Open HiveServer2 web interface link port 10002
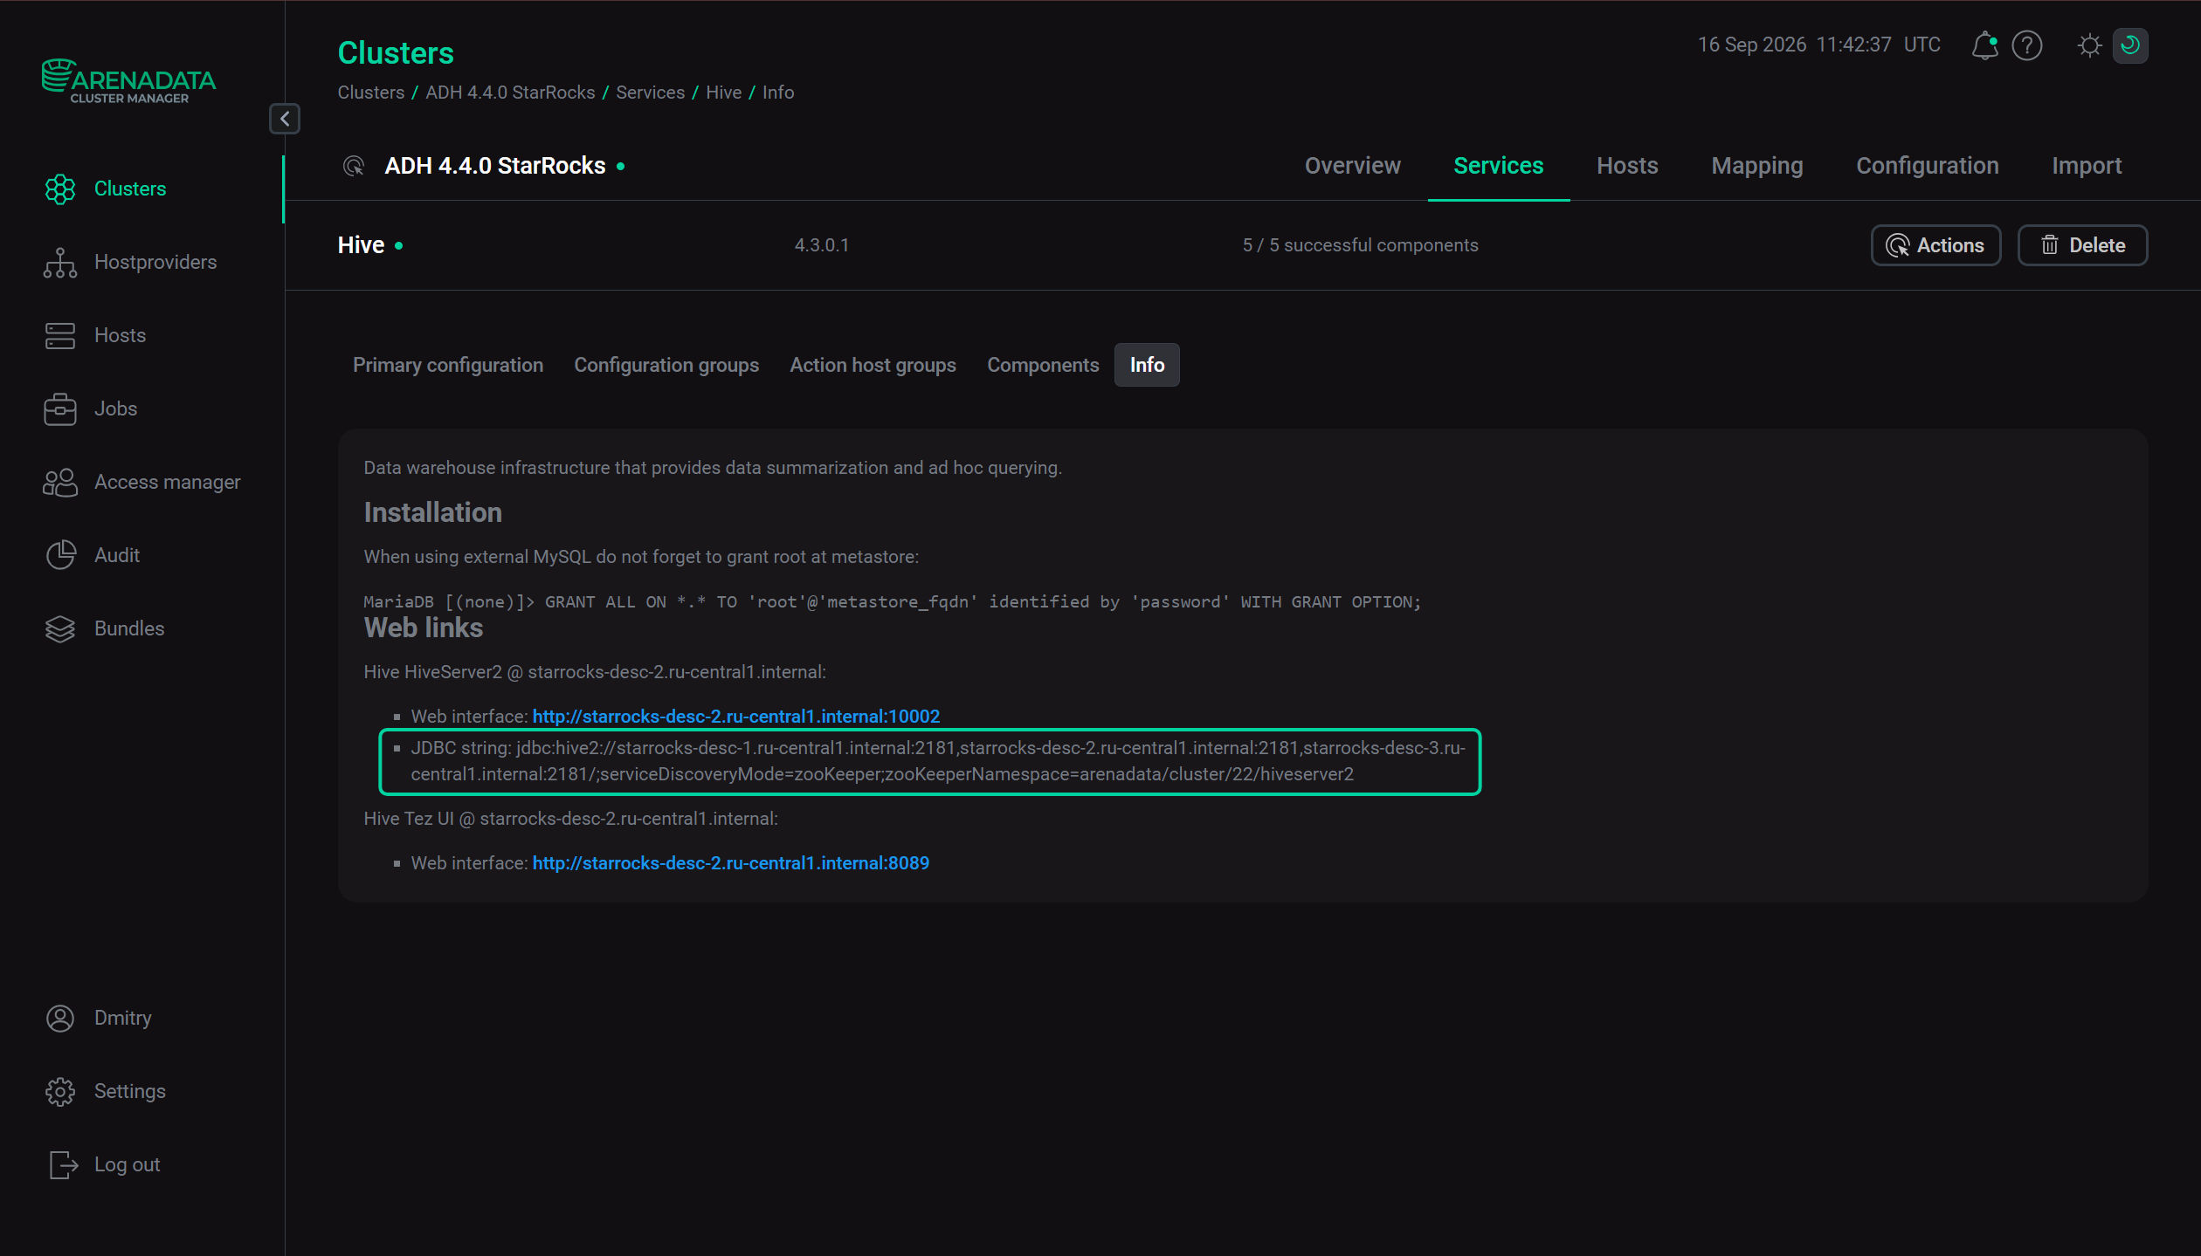Viewport: 2201px width, 1256px height. pyautogui.click(x=735, y=717)
